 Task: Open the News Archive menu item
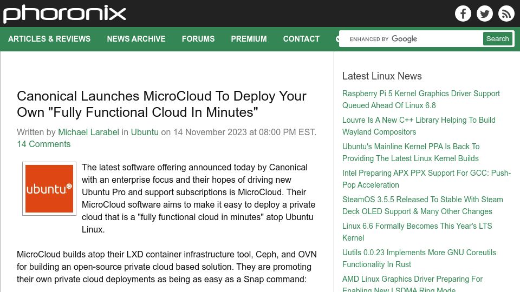136,39
